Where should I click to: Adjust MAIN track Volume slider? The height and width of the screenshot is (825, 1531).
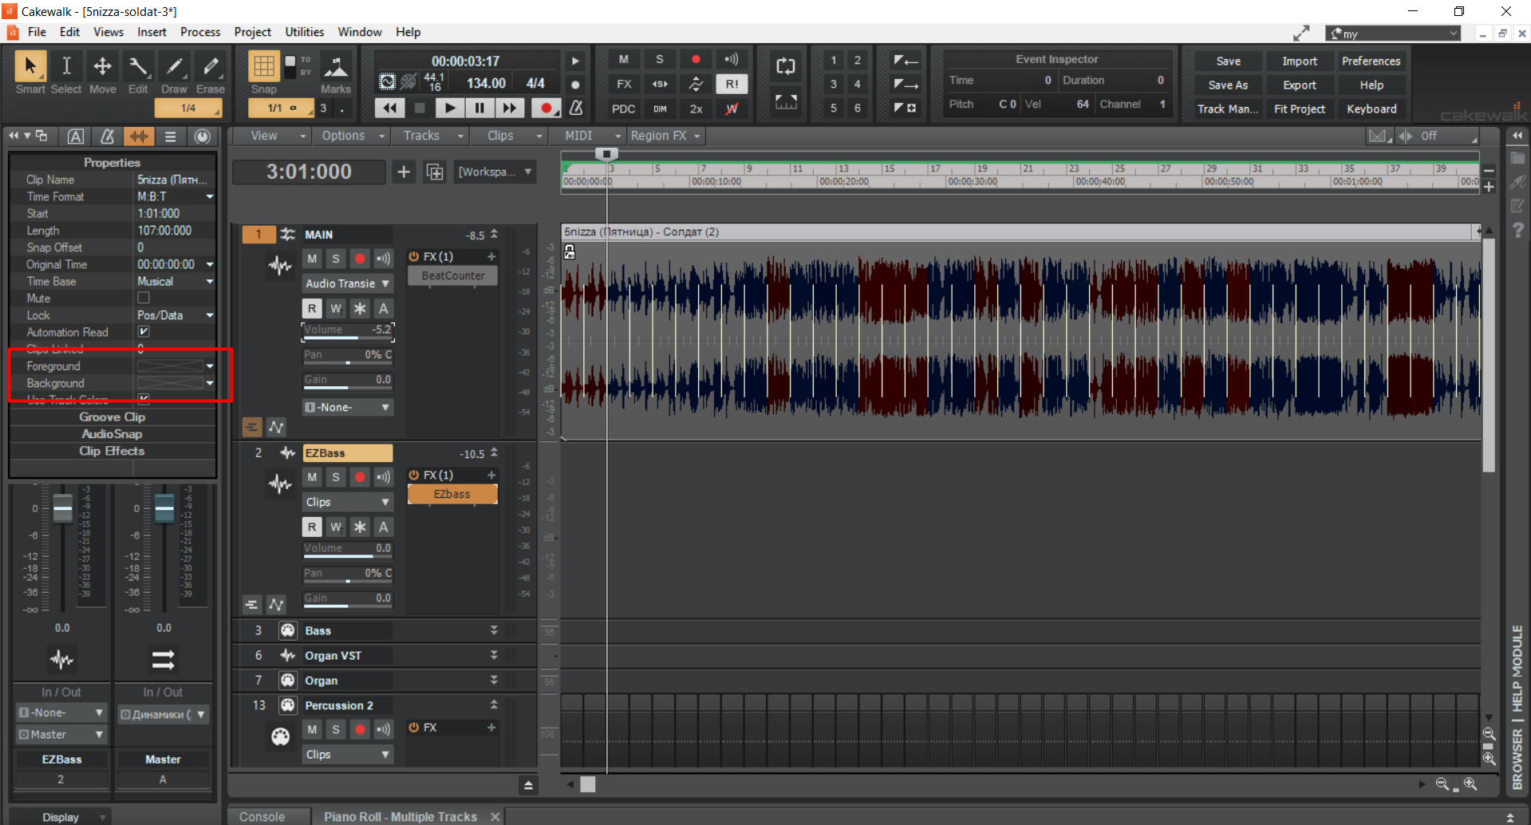pyautogui.click(x=348, y=330)
